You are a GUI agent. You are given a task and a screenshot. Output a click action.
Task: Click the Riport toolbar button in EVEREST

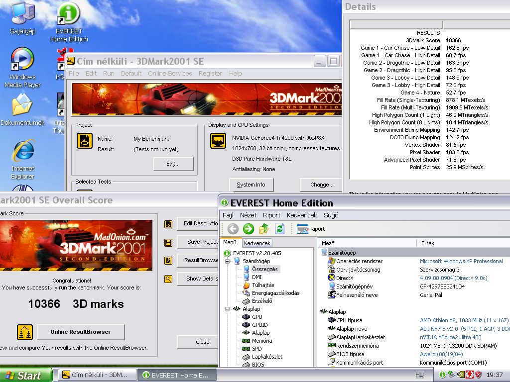click(311, 229)
